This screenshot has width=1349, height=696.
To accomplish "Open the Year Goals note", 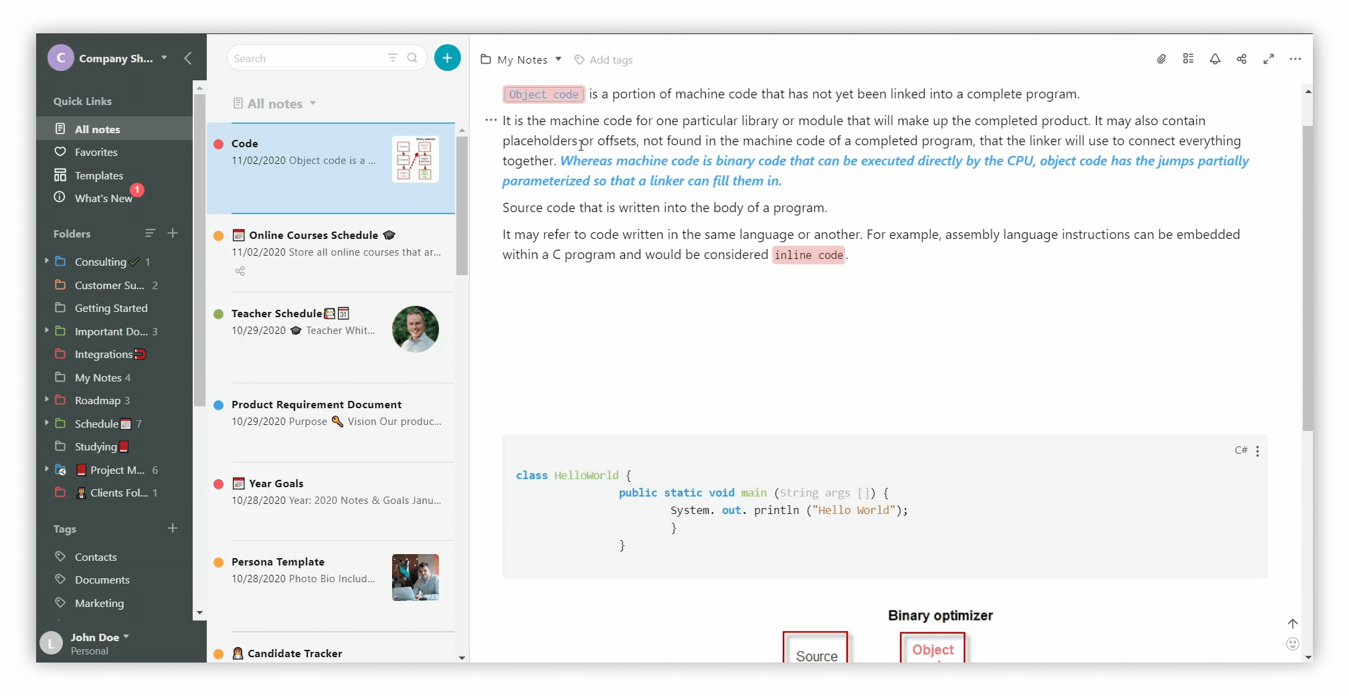I will pos(331,501).
